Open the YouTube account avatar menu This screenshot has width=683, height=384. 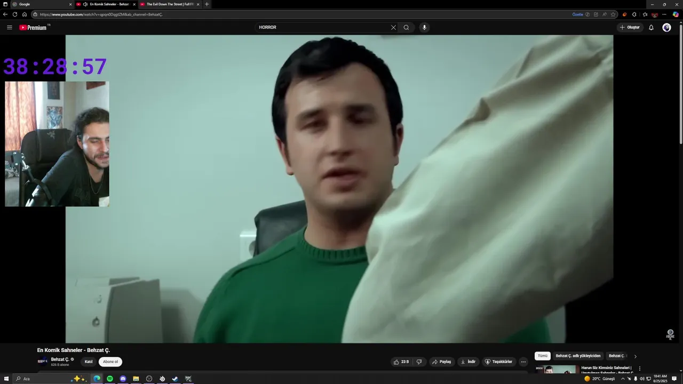(x=666, y=27)
